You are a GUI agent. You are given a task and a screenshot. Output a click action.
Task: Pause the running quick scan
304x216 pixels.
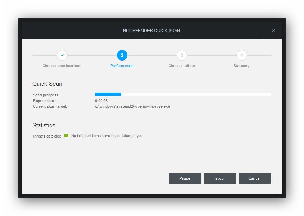coord(185,178)
